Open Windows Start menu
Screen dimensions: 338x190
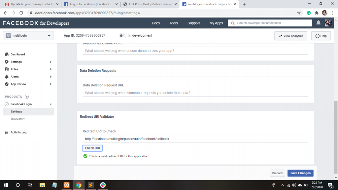click(x=6, y=185)
